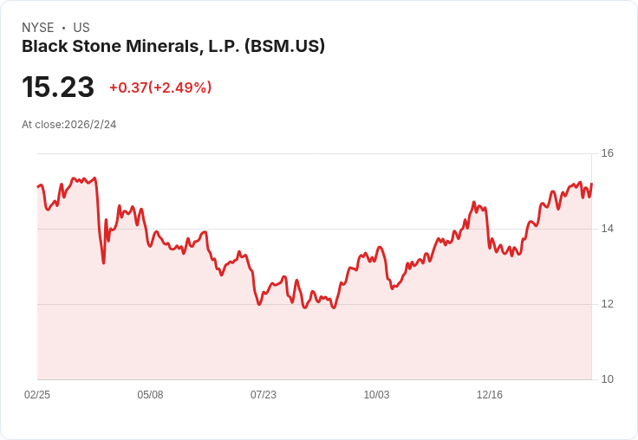This screenshot has height=440, width=638.
Task: Select the 12/16 date axis label
Action: 490,394
